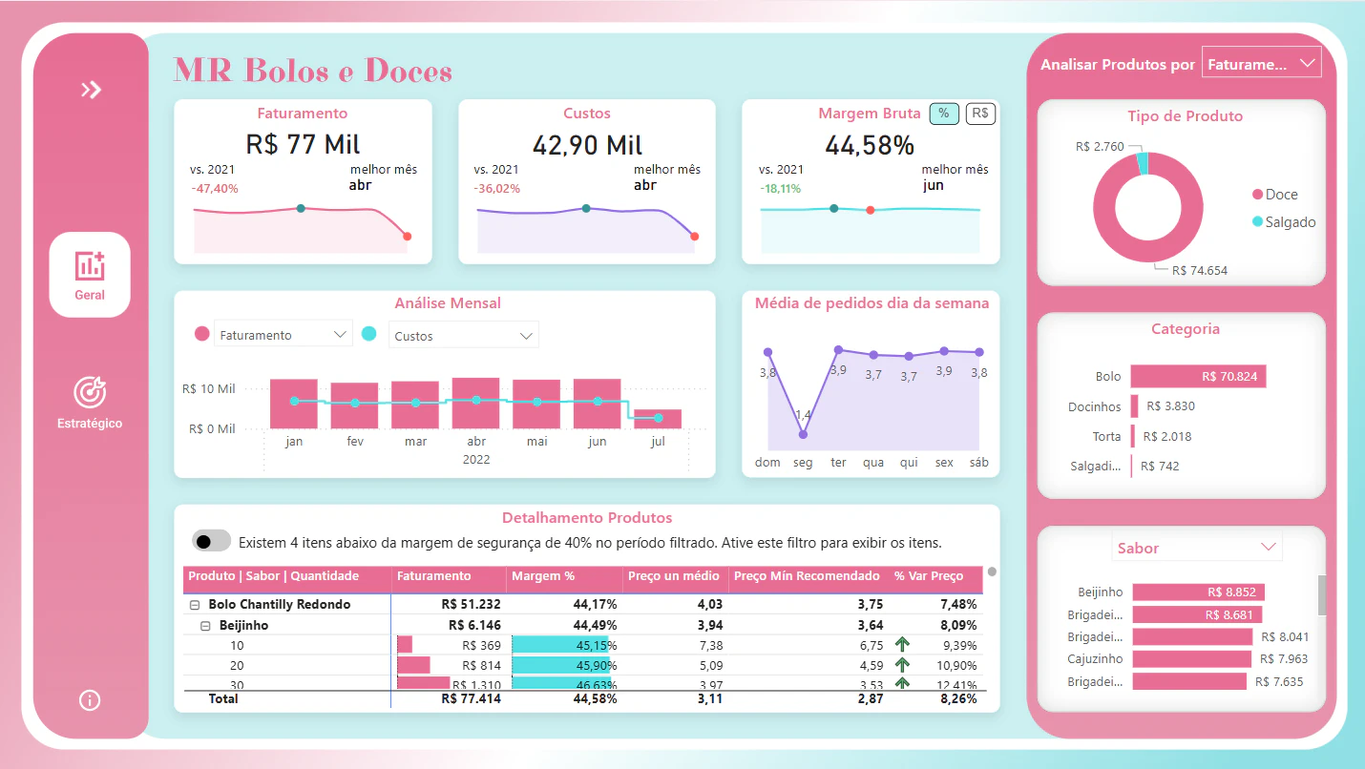
Task: Click green up arrow in quantity 20 row
Action: point(902,665)
